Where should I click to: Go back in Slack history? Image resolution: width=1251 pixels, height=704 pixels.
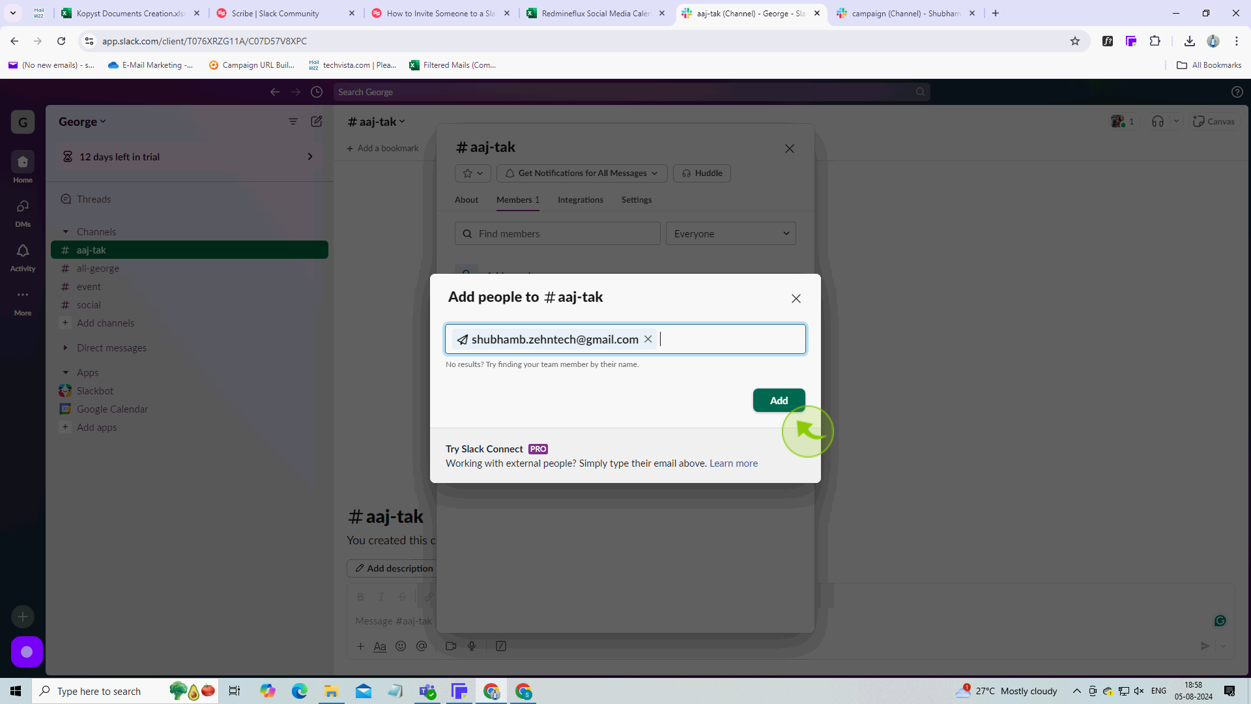[x=275, y=92]
